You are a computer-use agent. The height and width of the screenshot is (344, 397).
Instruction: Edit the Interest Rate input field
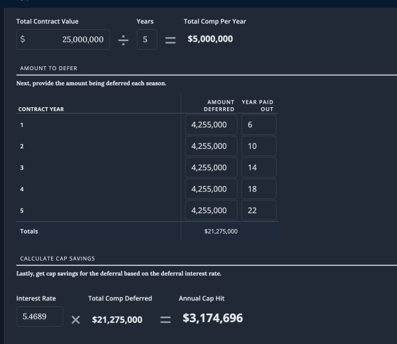point(40,317)
